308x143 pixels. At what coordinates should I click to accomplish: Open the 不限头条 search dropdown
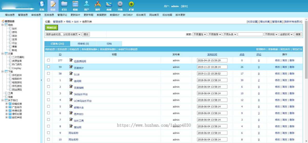[x=230, y=34]
